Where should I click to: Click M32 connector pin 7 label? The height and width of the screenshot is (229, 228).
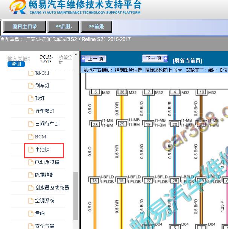click(149, 92)
